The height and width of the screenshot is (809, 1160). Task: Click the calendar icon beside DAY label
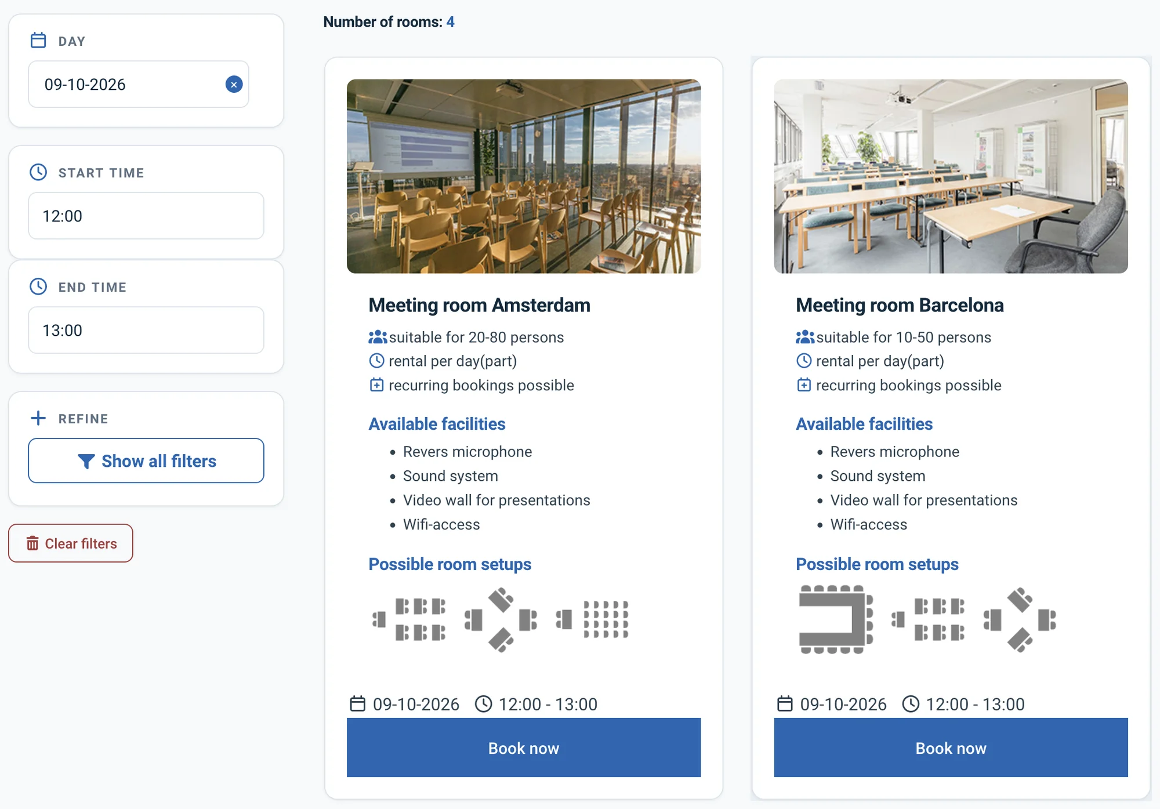tap(38, 41)
